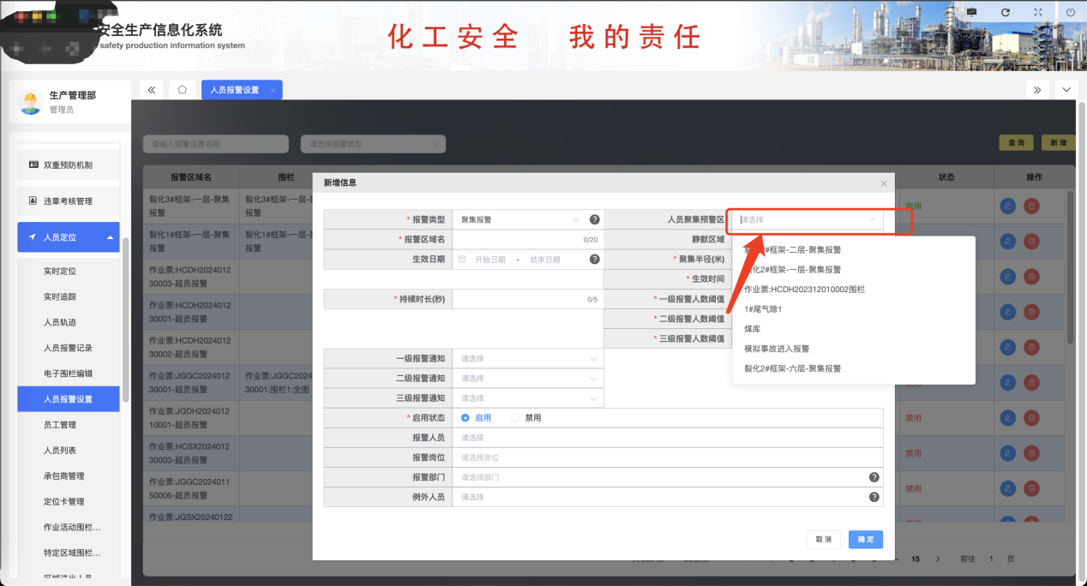Click the help icon beside 报警类型
Viewport: 1087px width, 586px height.
coord(594,219)
